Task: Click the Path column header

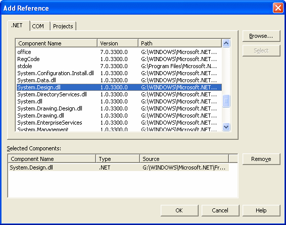Action: [x=180, y=43]
